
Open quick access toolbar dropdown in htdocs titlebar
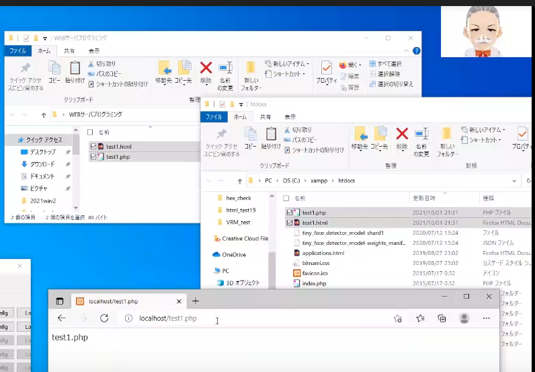pyautogui.click(x=241, y=104)
